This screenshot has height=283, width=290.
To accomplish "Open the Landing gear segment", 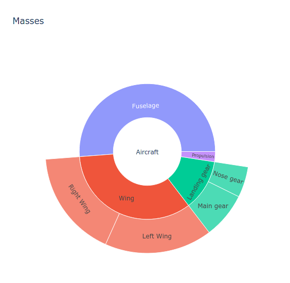I will pyautogui.click(x=194, y=180).
